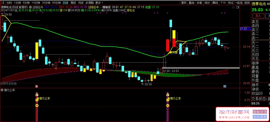Click the red 涨 marker on the chart
Viewport: 270px width, 122px height.
tap(36, 86)
